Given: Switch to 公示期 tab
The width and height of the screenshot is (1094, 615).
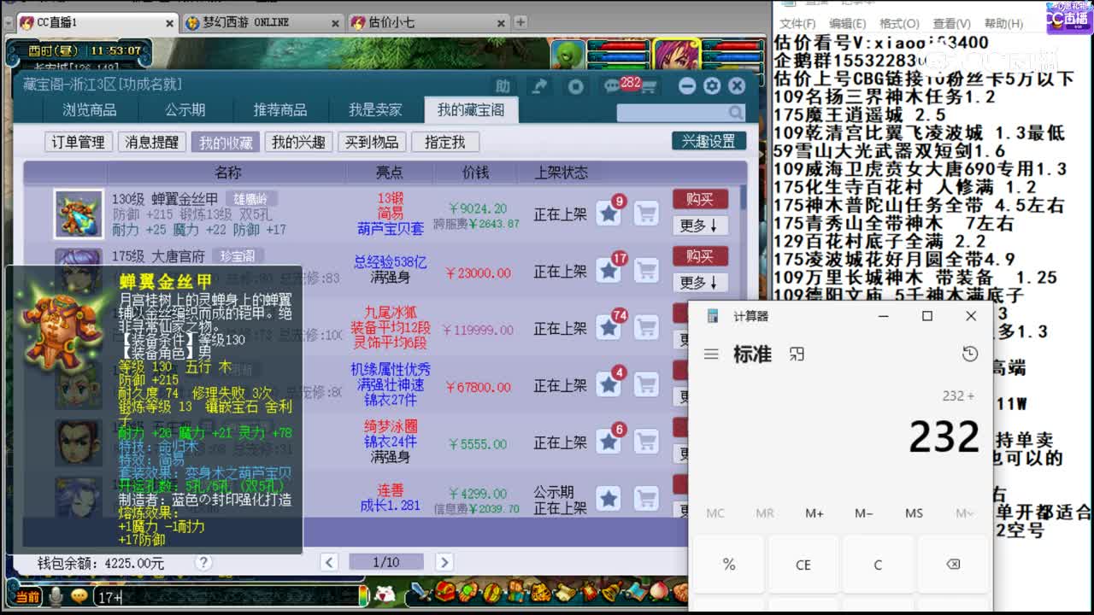Looking at the screenshot, I should click(x=185, y=110).
